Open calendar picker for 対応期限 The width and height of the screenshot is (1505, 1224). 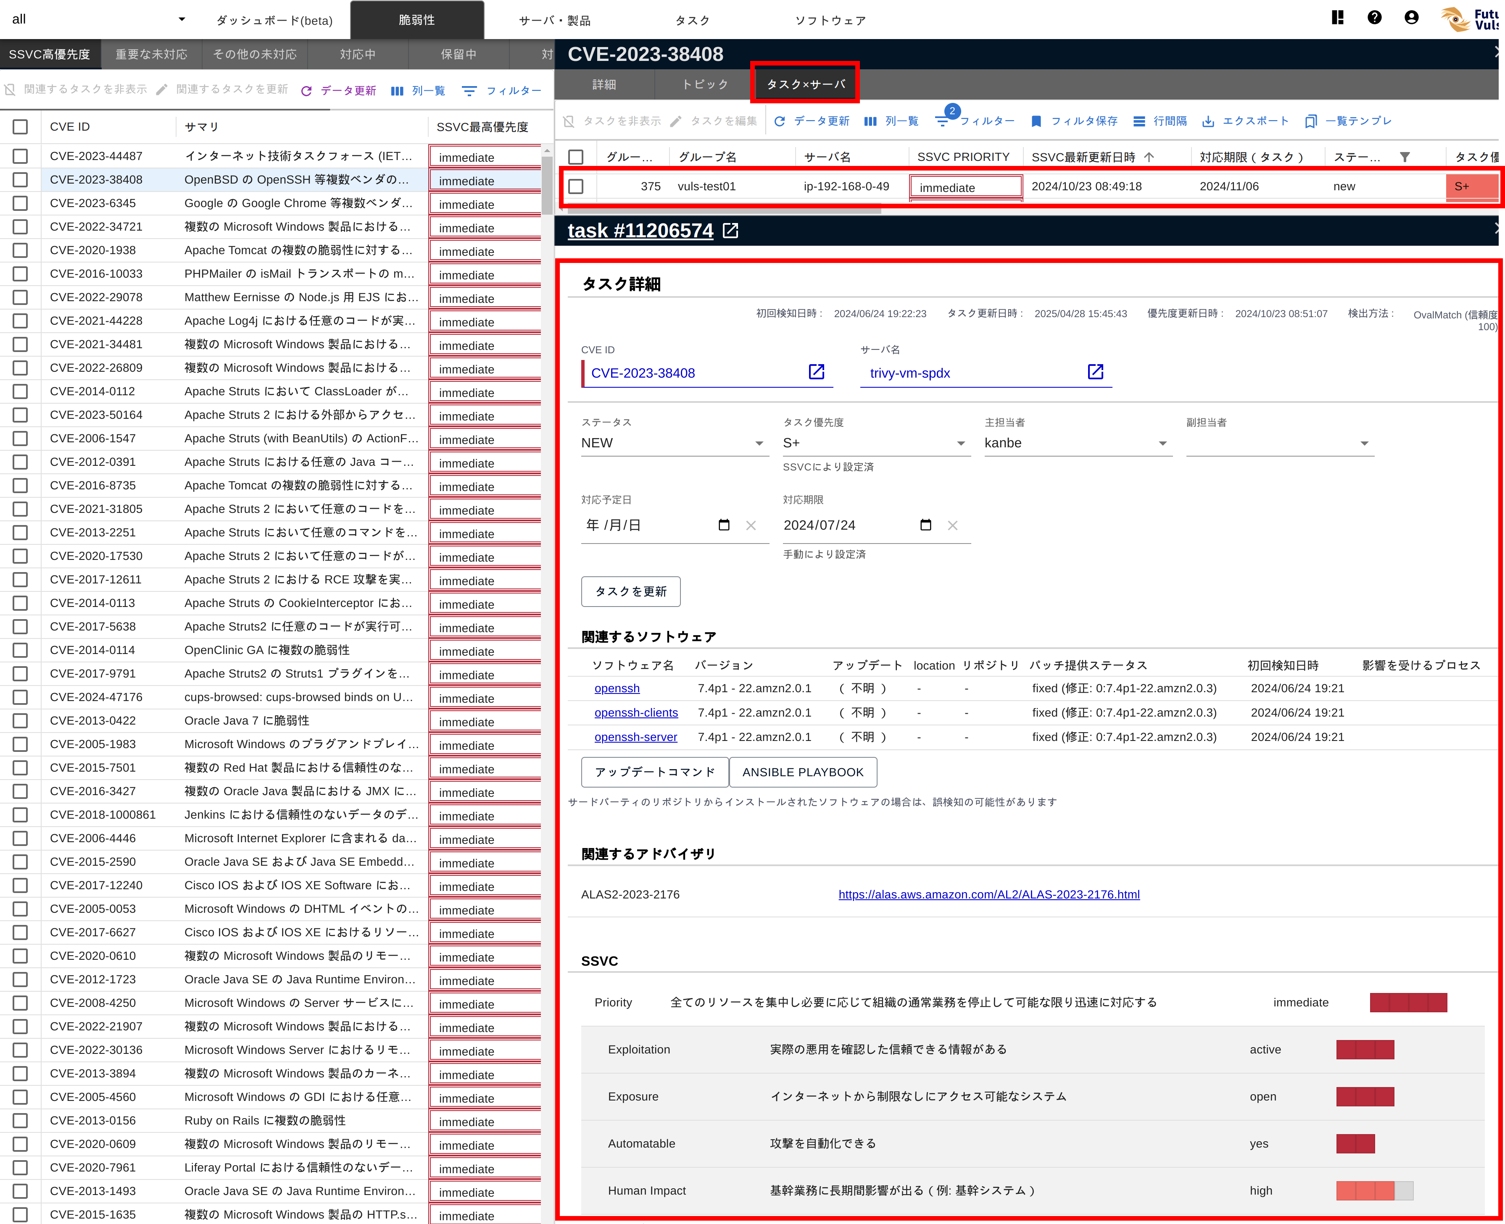tap(926, 525)
